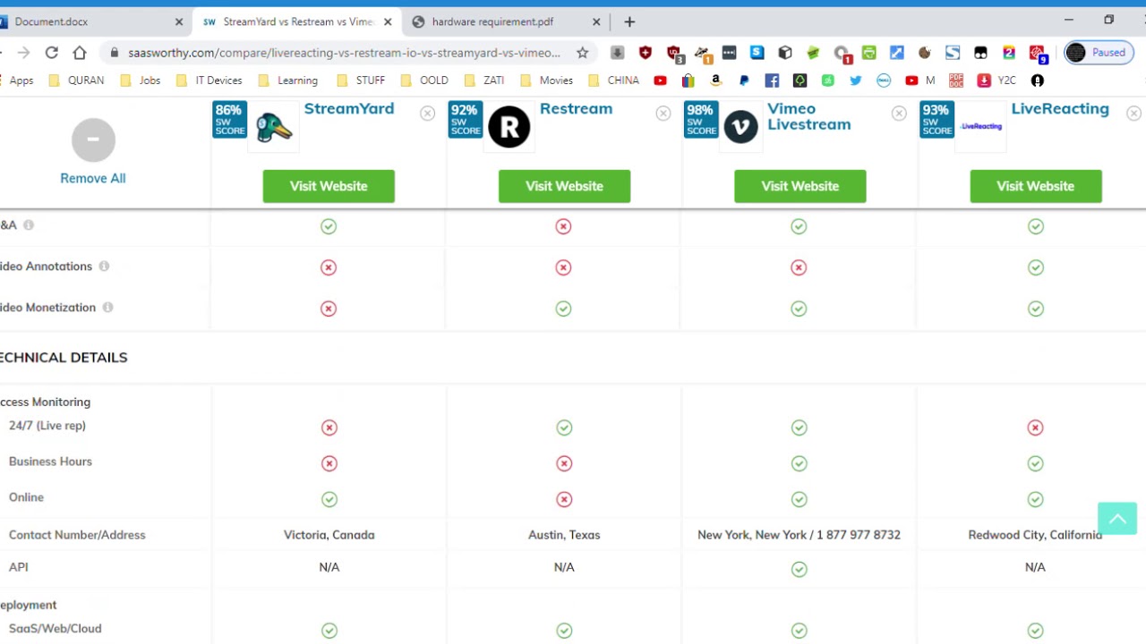This screenshot has height=644, width=1146.
Task: Click the Restream R logo
Action: tap(509, 127)
